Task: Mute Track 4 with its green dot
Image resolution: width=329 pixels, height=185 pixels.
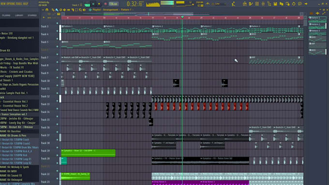Action: tap(57, 39)
